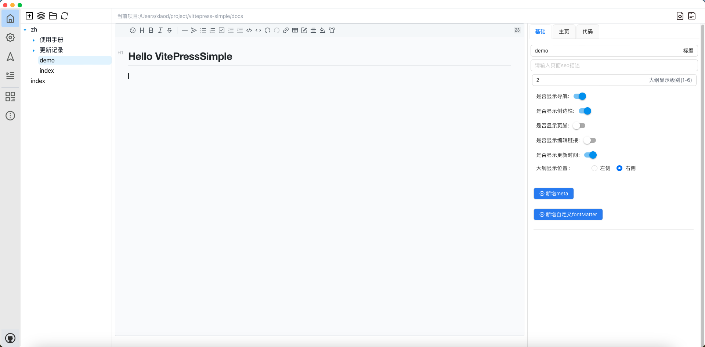Create an unordered bullet list
The height and width of the screenshot is (347, 705).
pyautogui.click(x=203, y=30)
